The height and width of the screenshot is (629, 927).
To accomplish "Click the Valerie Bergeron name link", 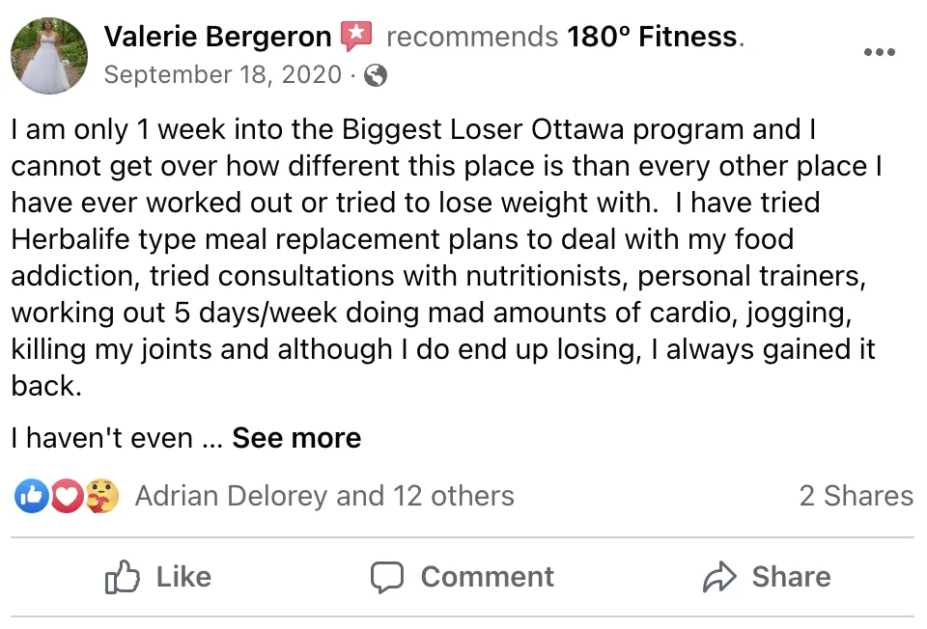I will tap(217, 37).
